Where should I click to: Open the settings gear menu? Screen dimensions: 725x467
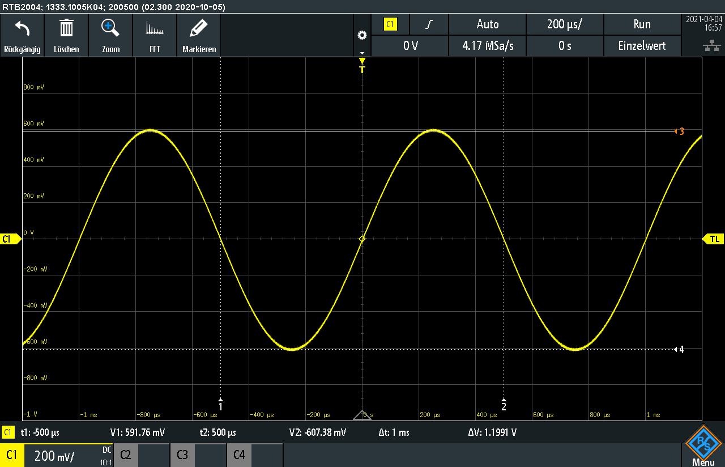362,35
